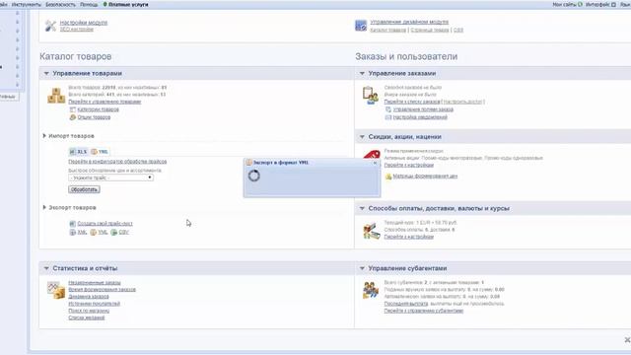This screenshot has height=355, width=631.
Task: Click the create price list icon
Action: [x=72, y=224]
